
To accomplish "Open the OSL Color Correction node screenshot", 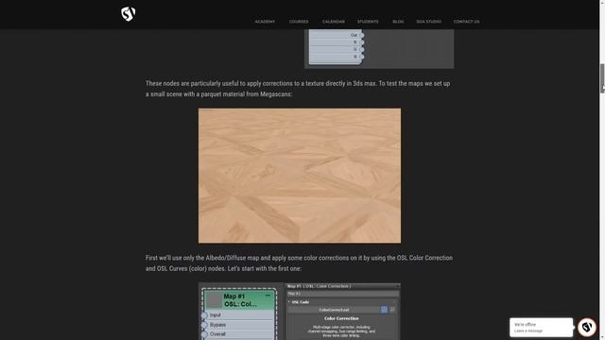I will tap(300, 312).
